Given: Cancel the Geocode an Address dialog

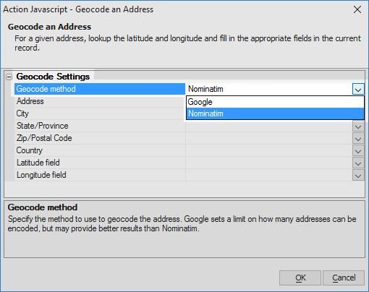Looking at the screenshot, I should pos(344,278).
